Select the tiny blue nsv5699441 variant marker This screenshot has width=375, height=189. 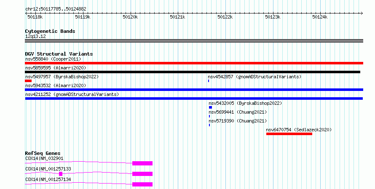coord(209,116)
